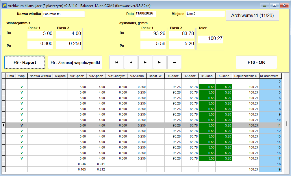This screenshot has width=291, height=176.
Task: Click D1-pocz. column header
Action: point(173,76)
